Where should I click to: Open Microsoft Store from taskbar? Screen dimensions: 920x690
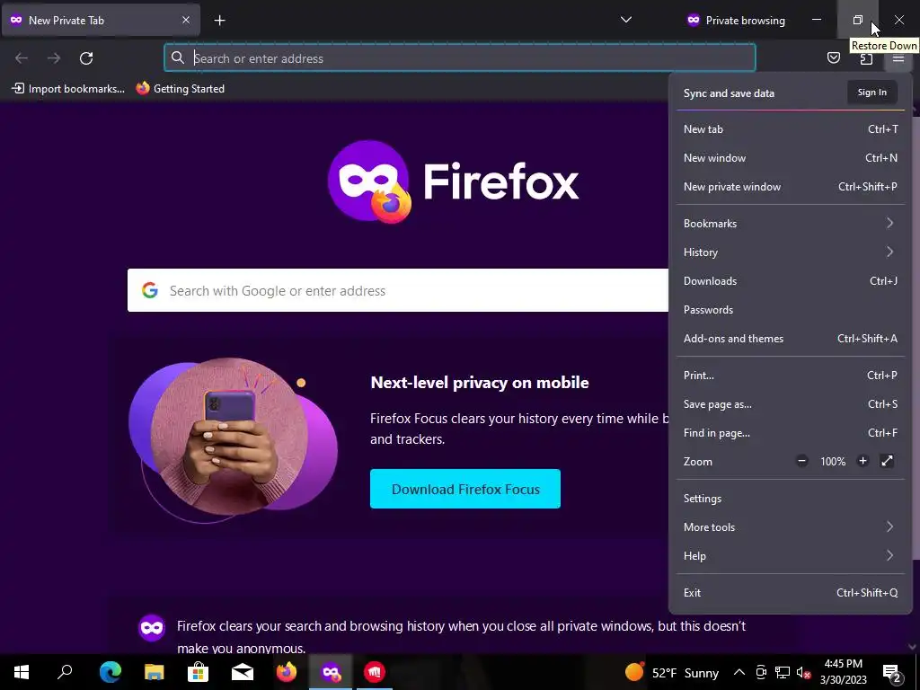coord(199,672)
